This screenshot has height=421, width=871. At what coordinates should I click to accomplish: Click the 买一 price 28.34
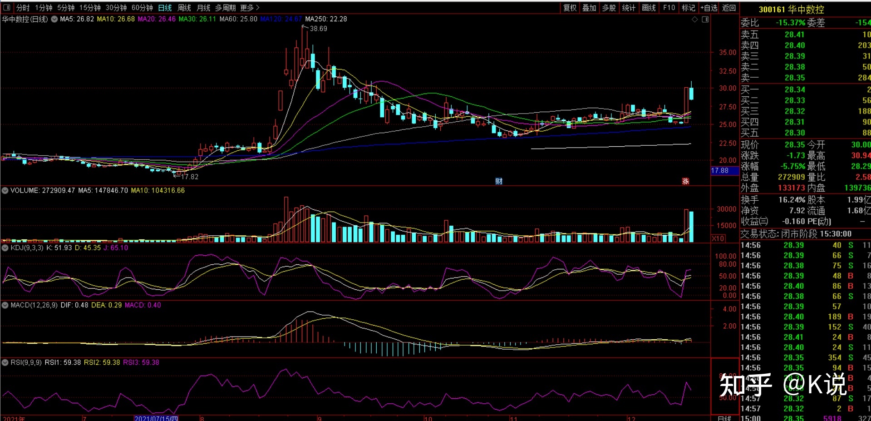(x=795, y=89)
